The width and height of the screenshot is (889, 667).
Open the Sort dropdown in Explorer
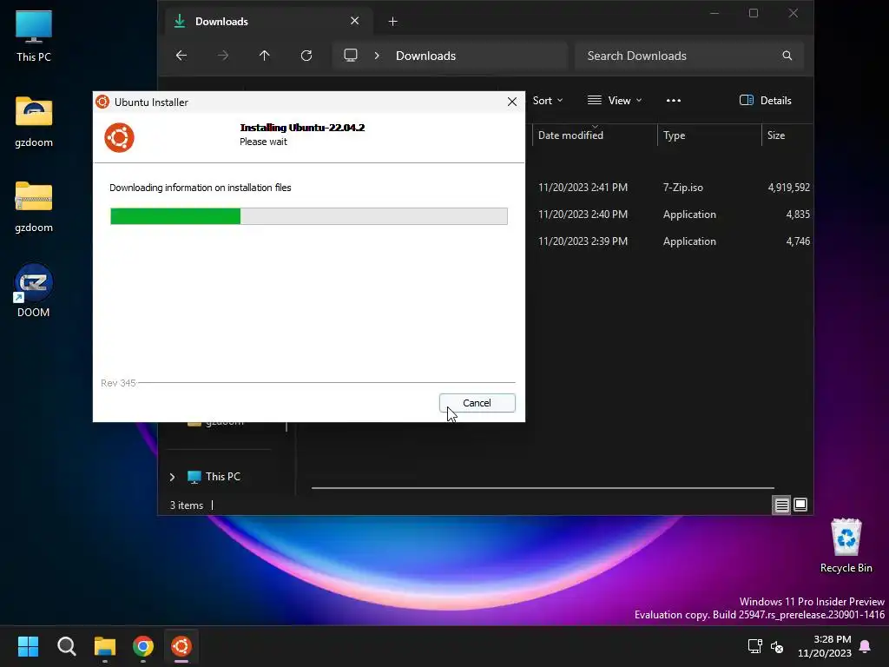click(x=548, y=101)
